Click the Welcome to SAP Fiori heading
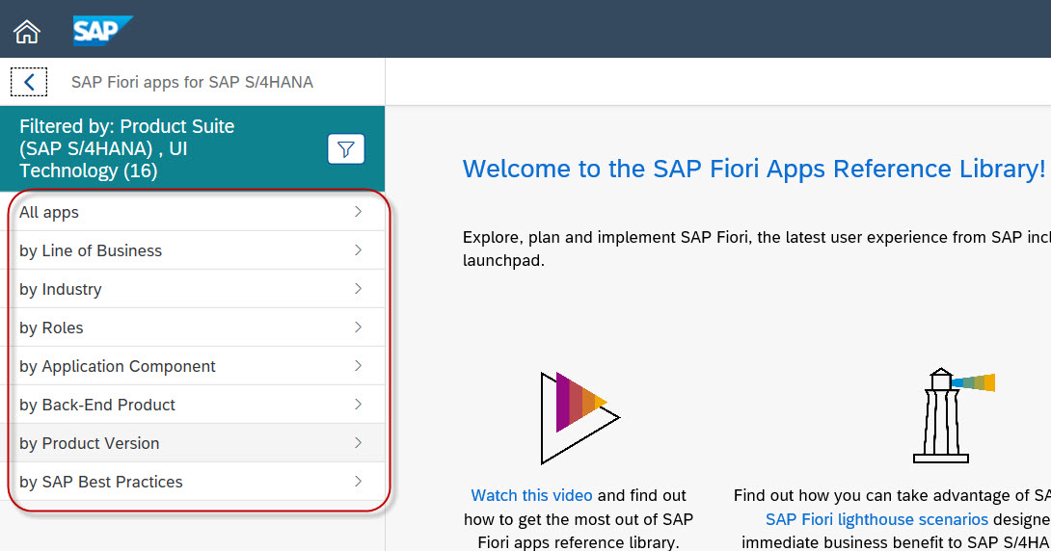Viewport: 1051px width, 551px height. coord(754,169)
